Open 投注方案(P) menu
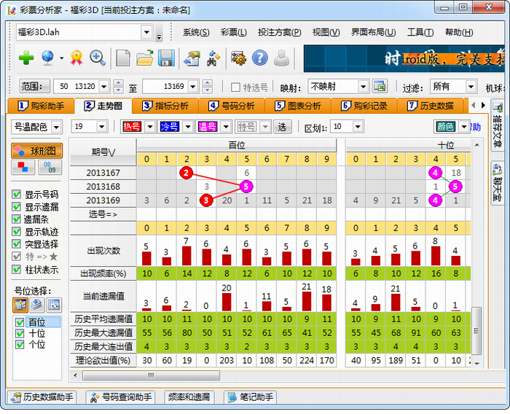 click(279, 32)
